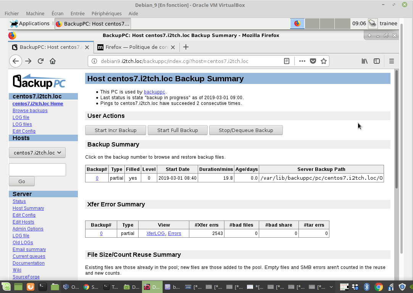
Task: Click the browser back arrow button
Action: (x=15, y=61)
